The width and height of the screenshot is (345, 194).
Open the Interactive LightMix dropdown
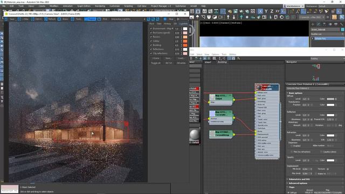(x=128, y=19)
